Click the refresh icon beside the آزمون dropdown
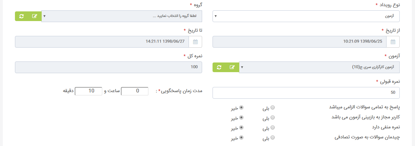415x146 pixels. pyautogui.click(x=219, y=67)
